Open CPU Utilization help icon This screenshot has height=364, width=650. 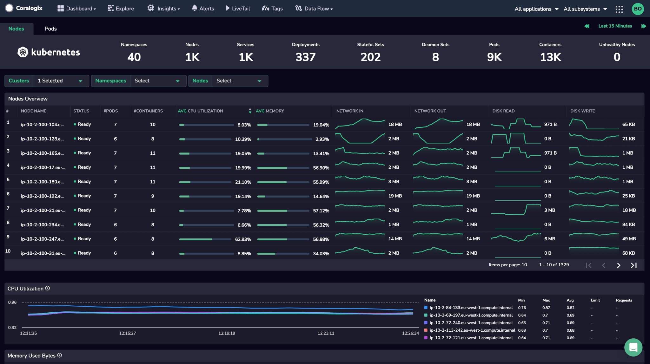point(48,288)
